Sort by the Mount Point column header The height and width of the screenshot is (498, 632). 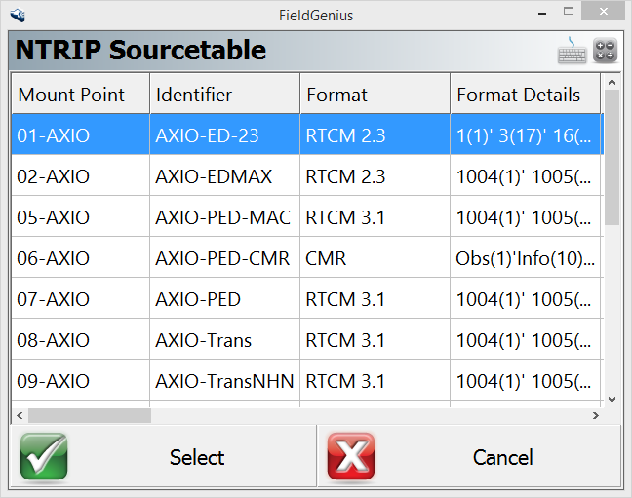tap(80, 95)
